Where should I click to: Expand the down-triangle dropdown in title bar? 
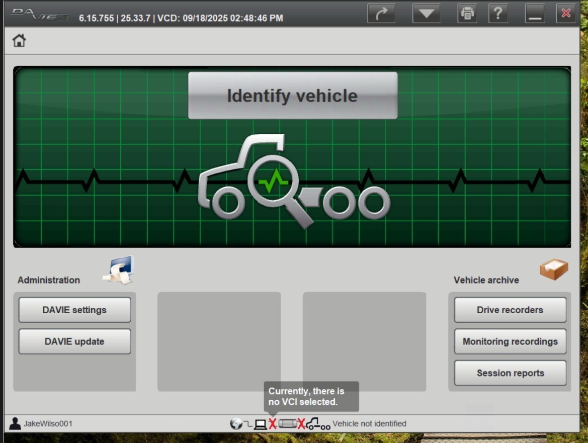click(x=426, y=14)
